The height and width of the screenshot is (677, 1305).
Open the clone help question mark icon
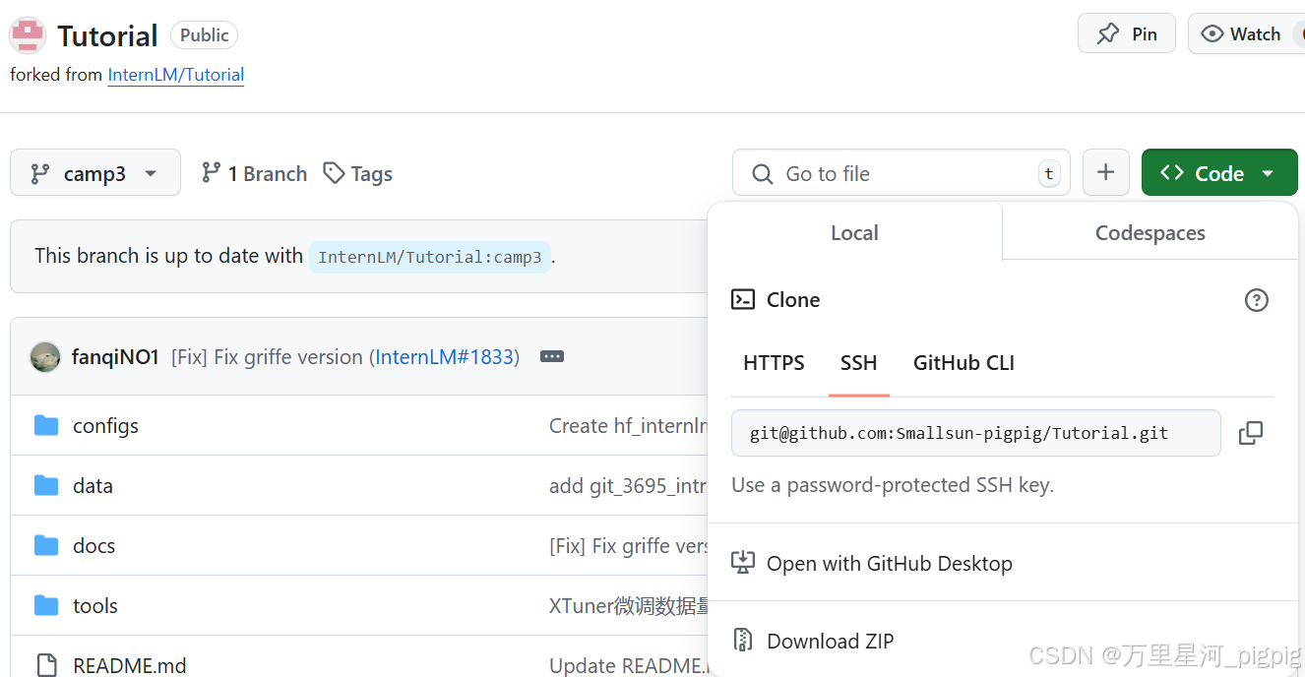pos(1257,300)
